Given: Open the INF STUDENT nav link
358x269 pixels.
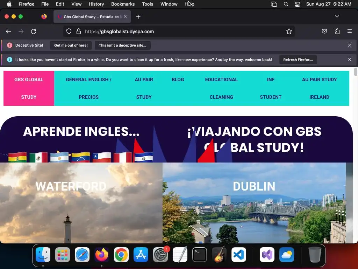Looking at the screenshot, I should pyautogui.click(x=271, y=88).
